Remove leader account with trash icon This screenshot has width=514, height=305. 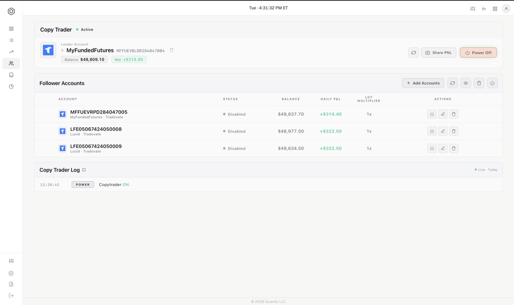[x=172, y=50]
